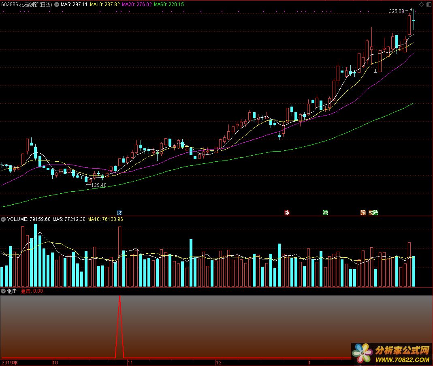Click the month 12 marker on the time axis

tap(219, 362)
